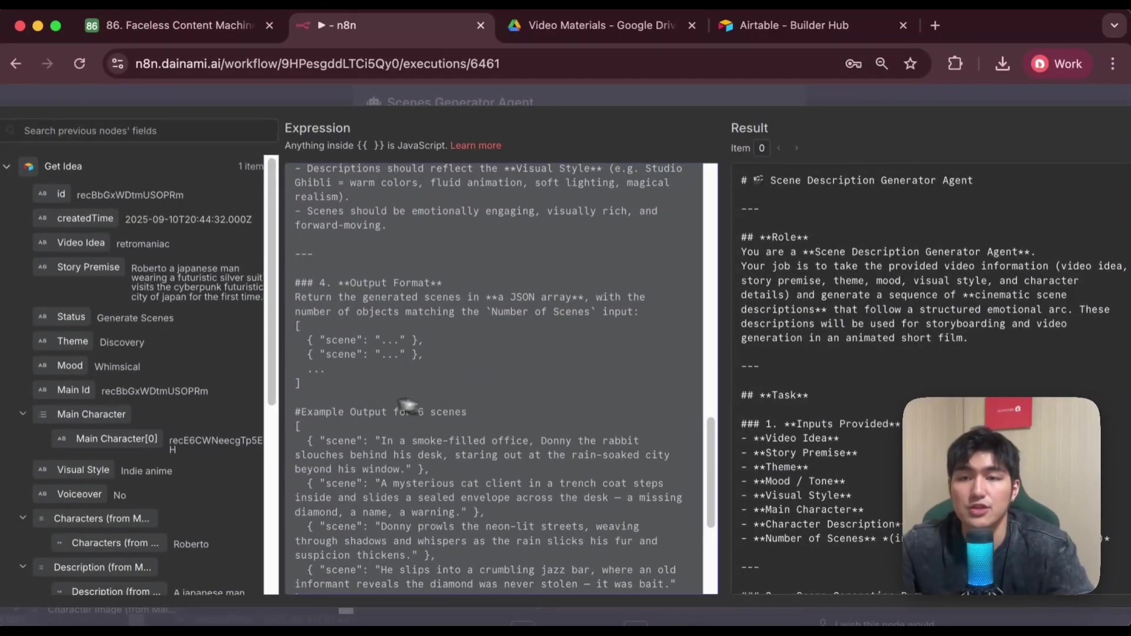This screenshot has height=636, width=1131.
Task: Click the Learn more link
Action: [475, 145]
